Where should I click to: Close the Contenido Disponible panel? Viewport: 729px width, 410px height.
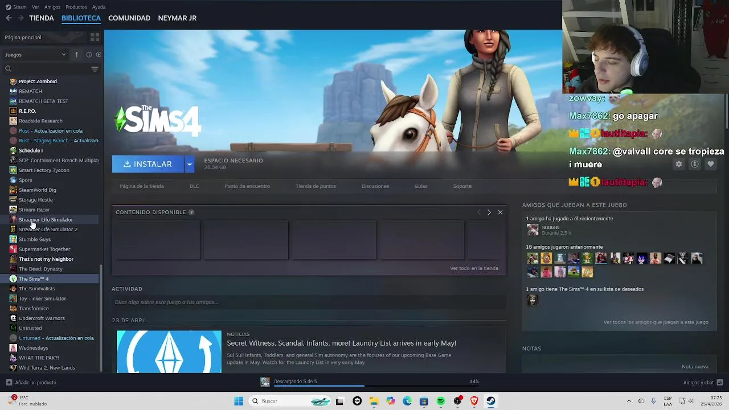click(x=500, y=212)
